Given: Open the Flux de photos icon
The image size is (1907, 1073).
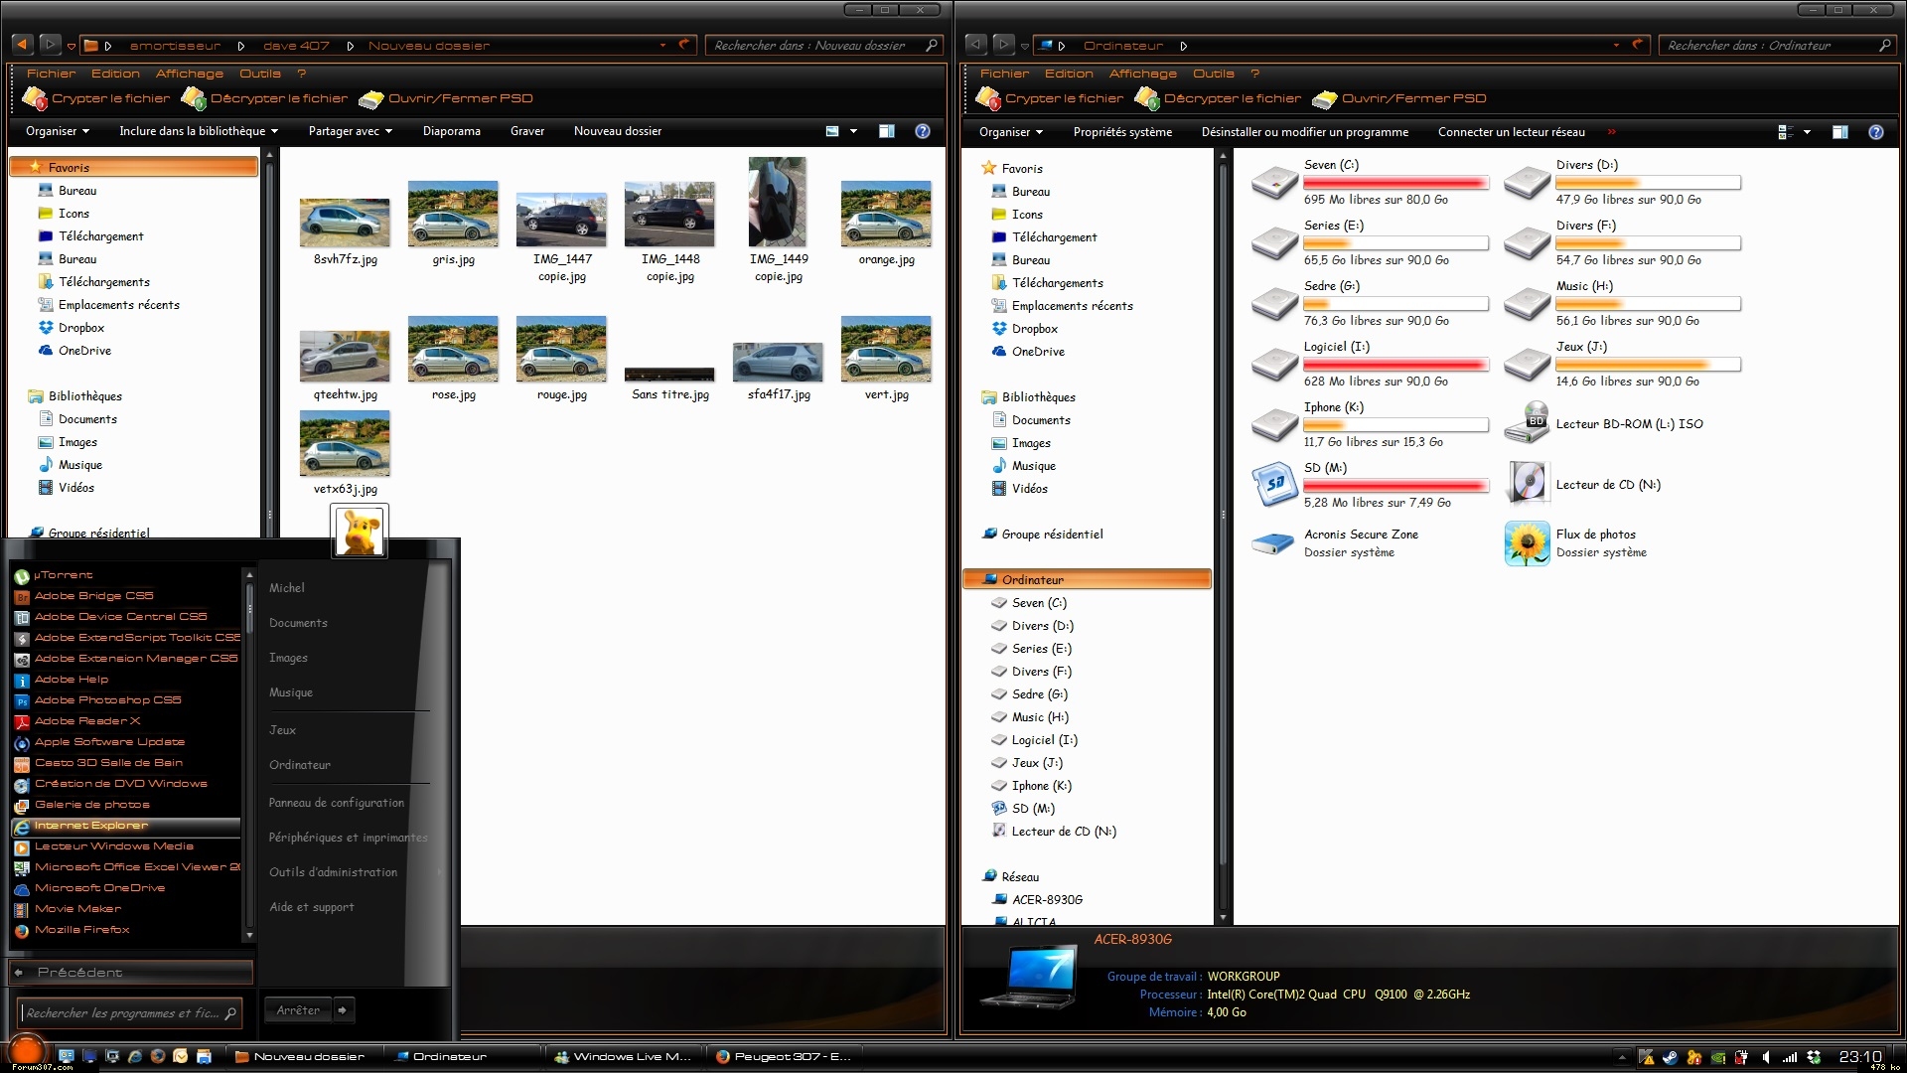Looking at the screenshot, I should [1527, 543].
